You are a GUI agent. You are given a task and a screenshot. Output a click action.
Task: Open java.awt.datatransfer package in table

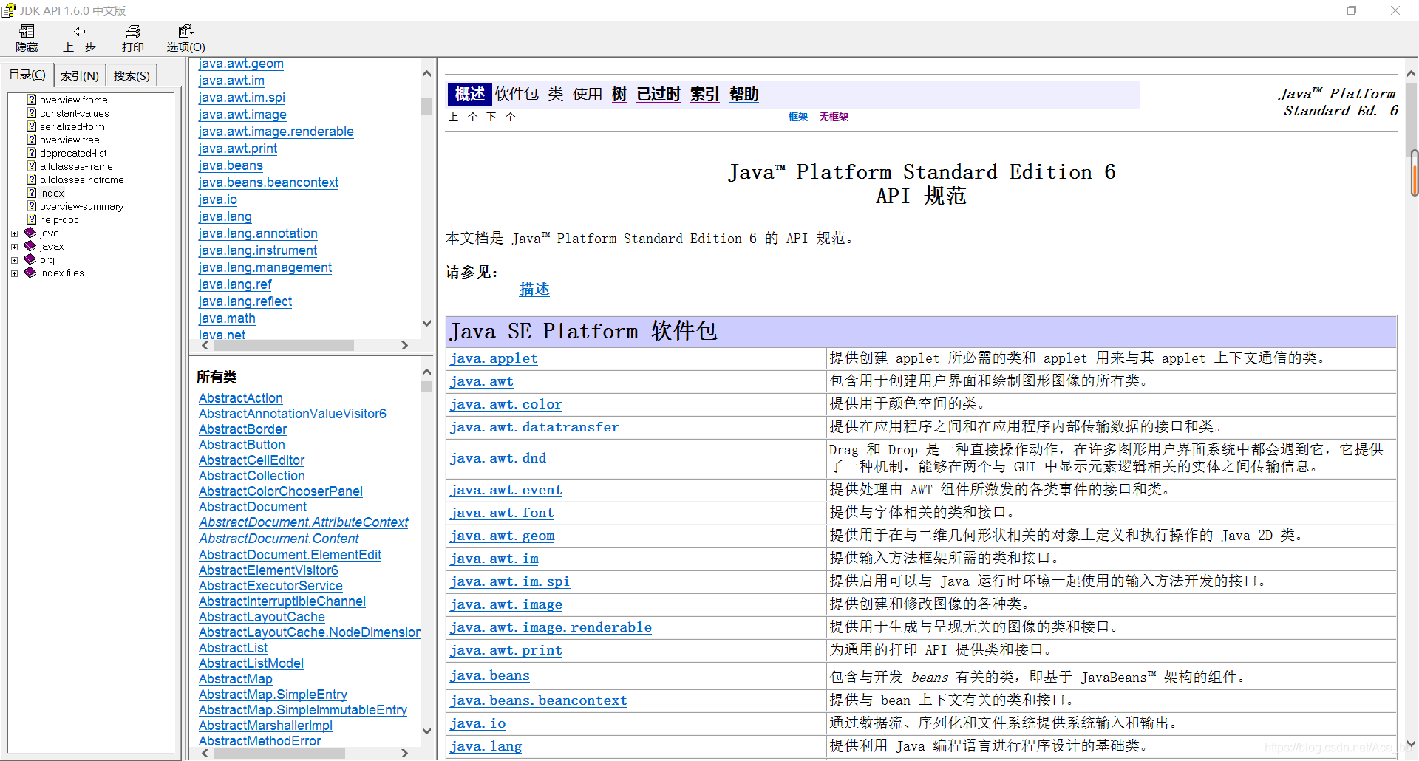534,427
